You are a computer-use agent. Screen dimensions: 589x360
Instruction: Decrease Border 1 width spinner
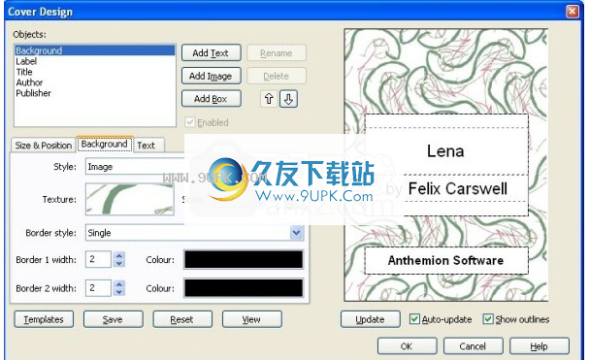click(x=119, y=263)
